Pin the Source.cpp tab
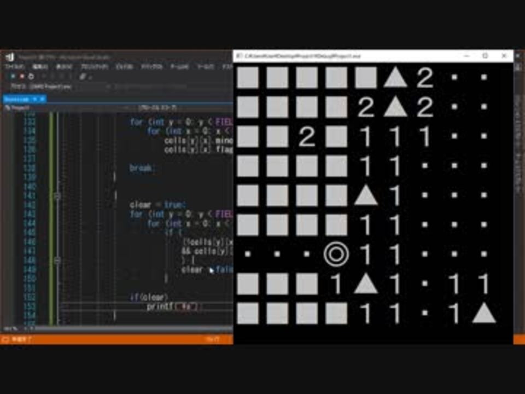The image size is (525, 394). [x=36, y=99]
